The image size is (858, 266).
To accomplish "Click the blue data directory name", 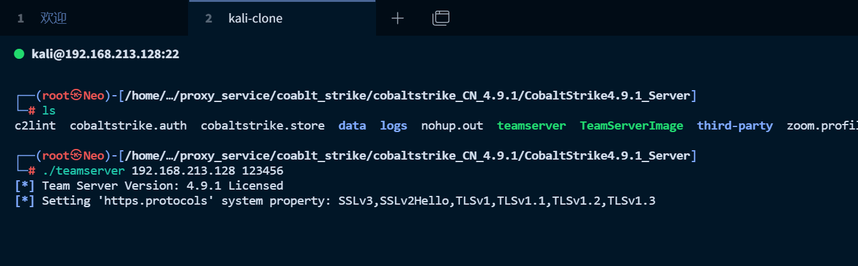I will click(352, 126).
